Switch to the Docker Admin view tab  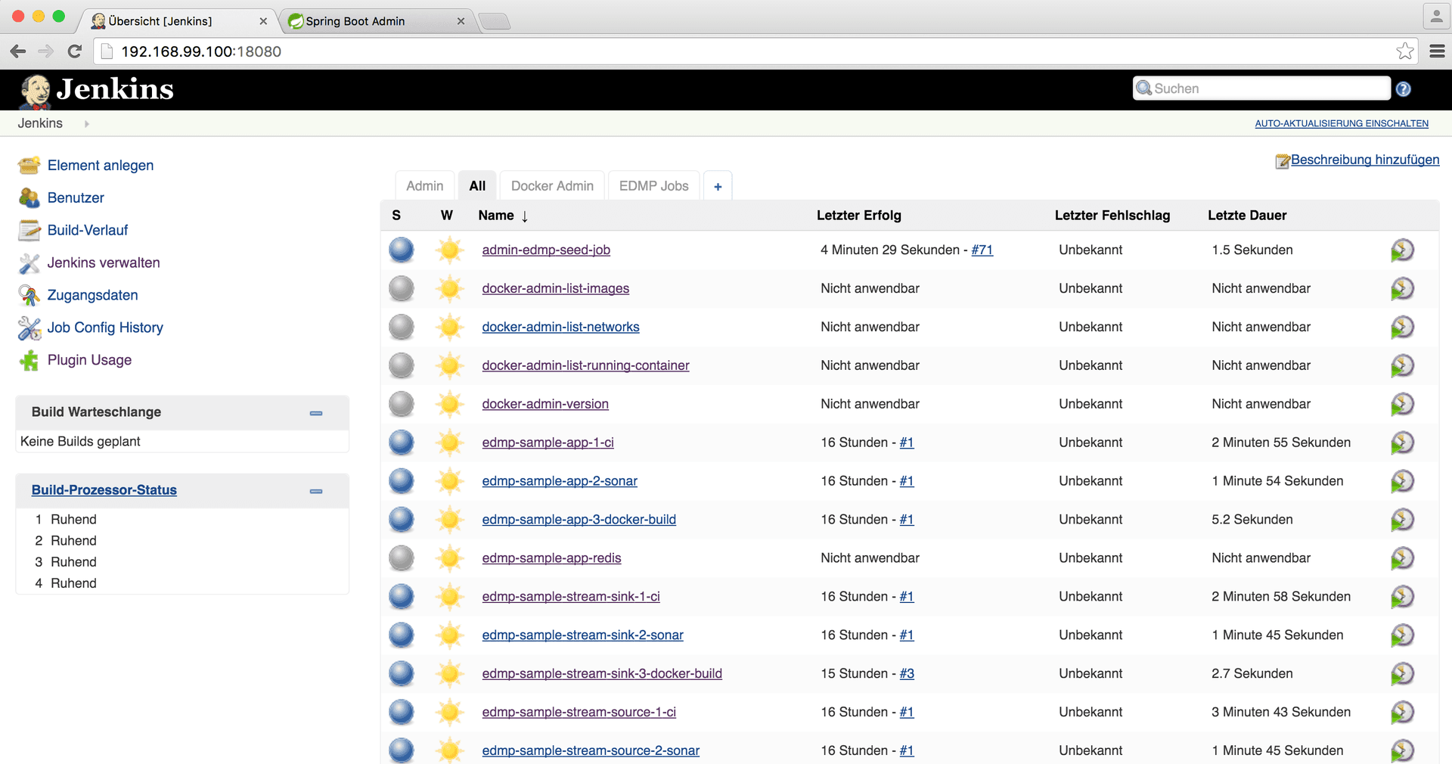coord(552,186)
